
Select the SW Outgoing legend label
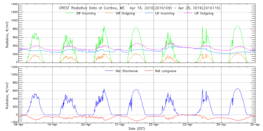click(x=125, y=13)
